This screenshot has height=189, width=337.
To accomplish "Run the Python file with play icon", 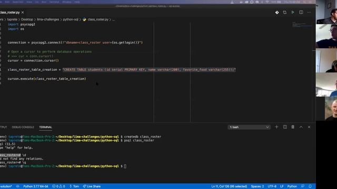I will [293, 13].
